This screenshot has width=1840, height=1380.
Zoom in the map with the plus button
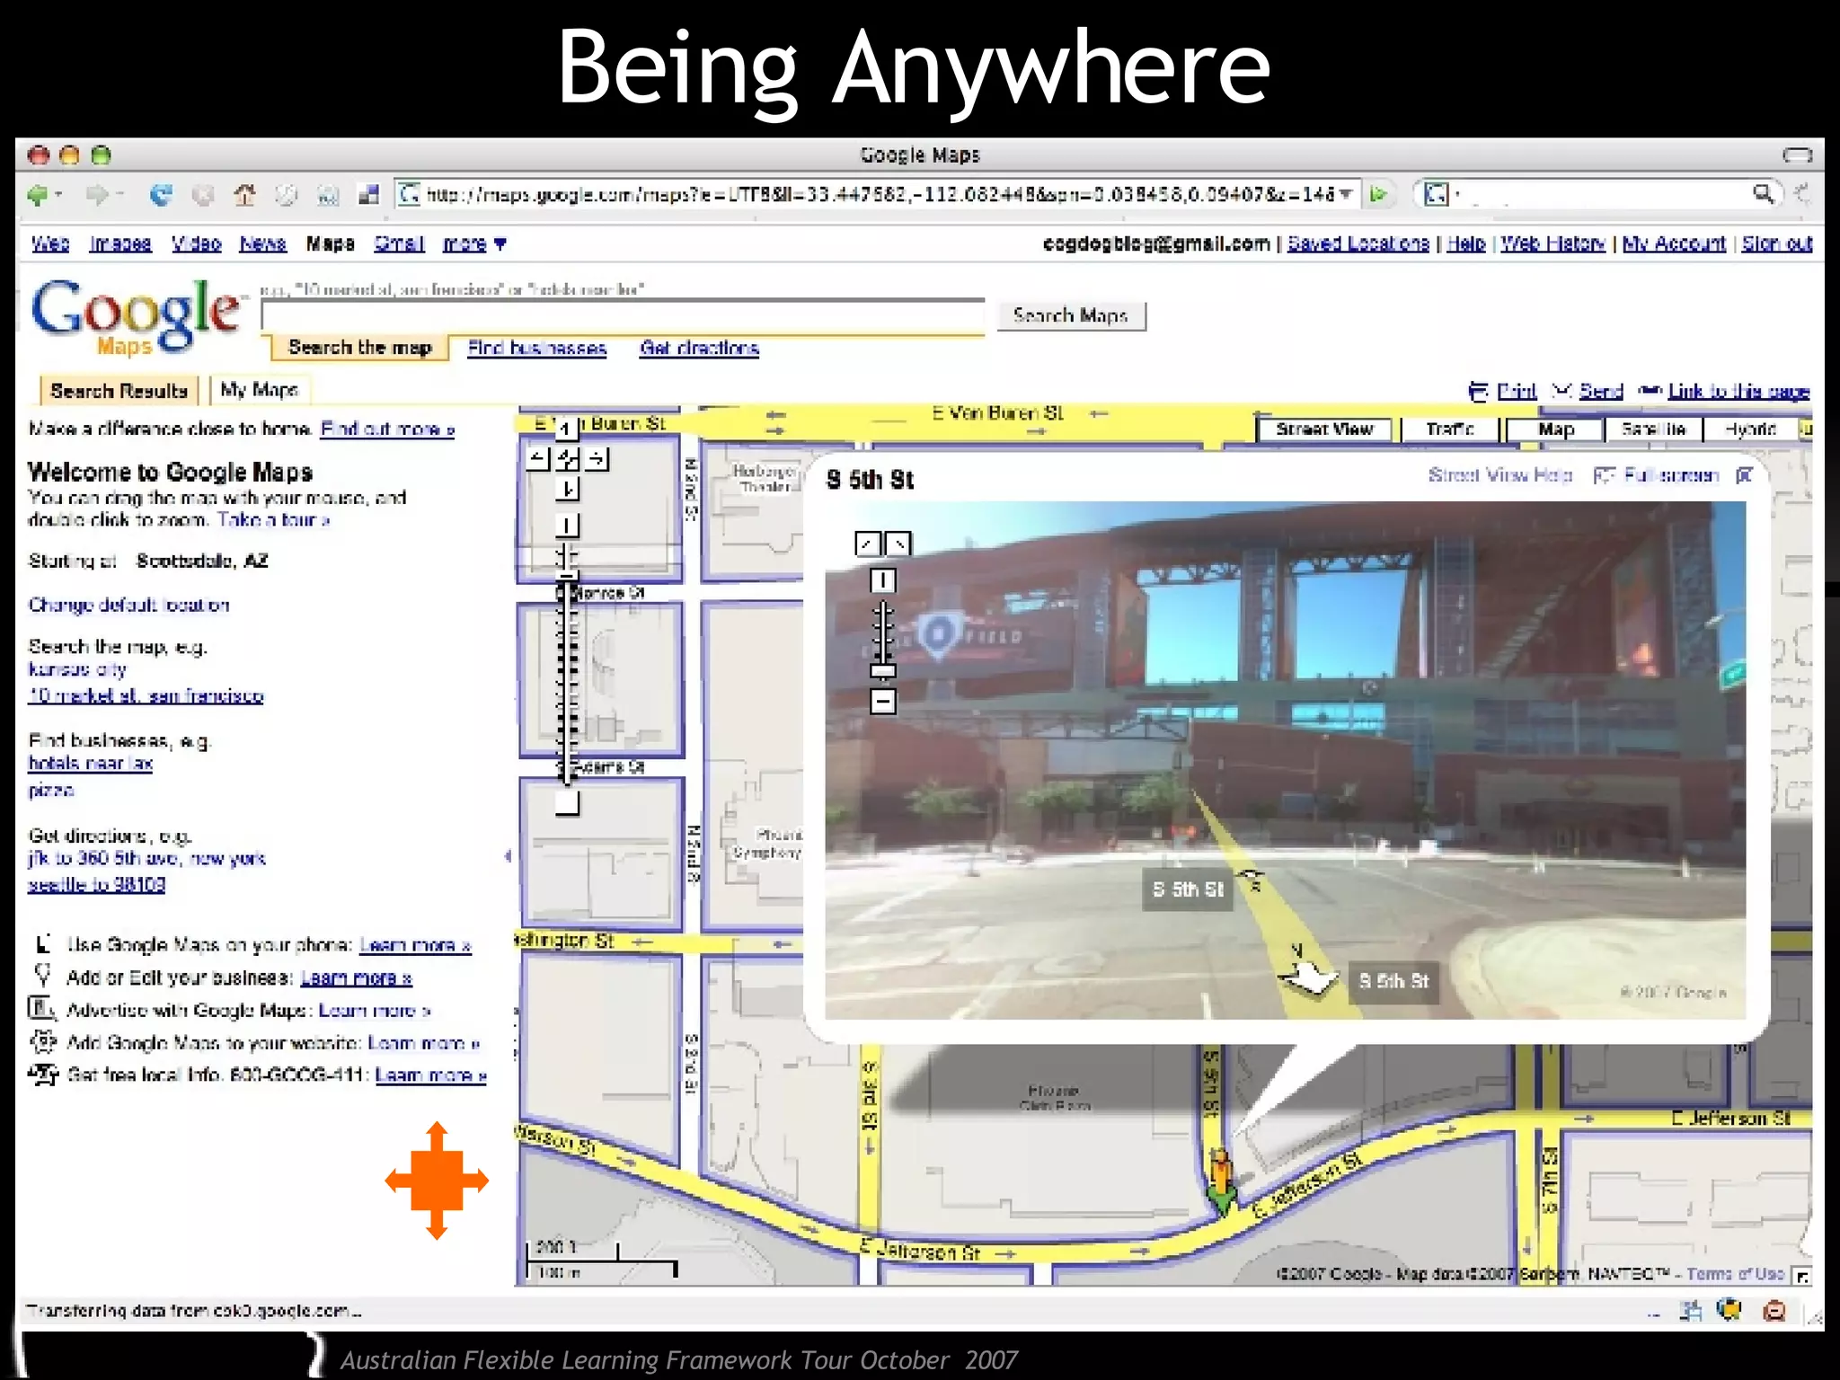point(566,525)
